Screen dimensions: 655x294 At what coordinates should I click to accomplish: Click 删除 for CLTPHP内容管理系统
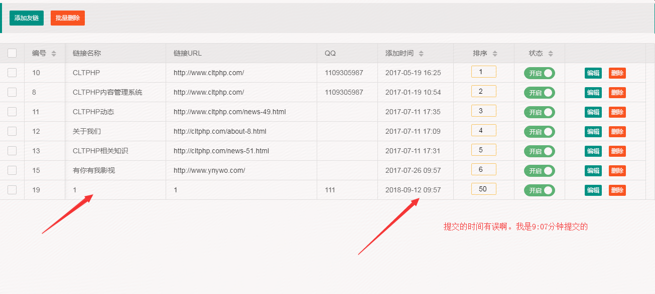(x=617, y=93)
